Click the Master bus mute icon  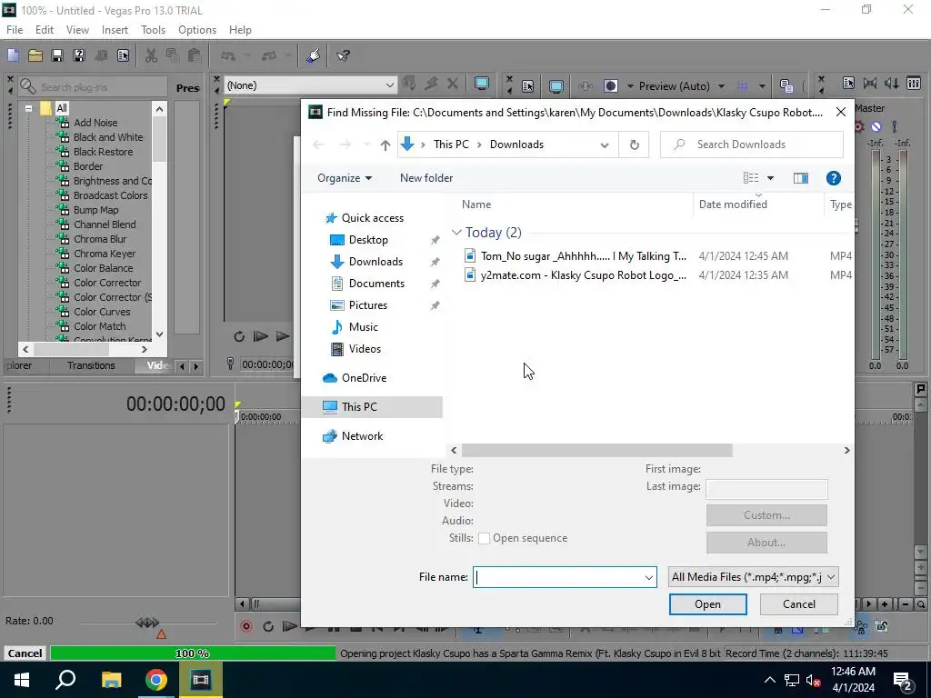(x=876, y=126)
